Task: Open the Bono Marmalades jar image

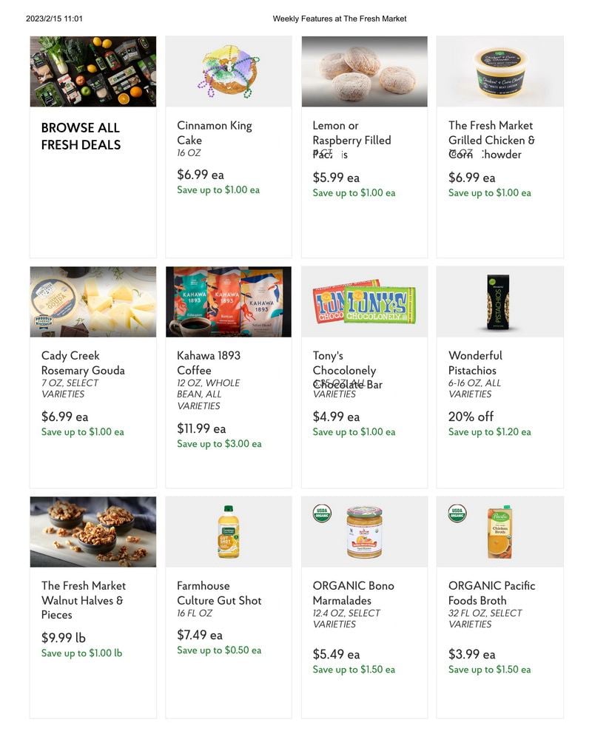Action: click(364, 532)
